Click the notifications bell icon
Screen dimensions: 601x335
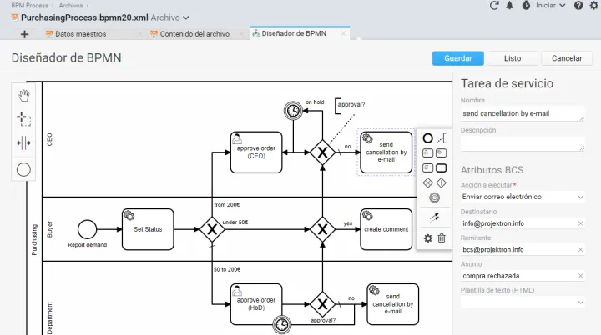click(509, 6)
